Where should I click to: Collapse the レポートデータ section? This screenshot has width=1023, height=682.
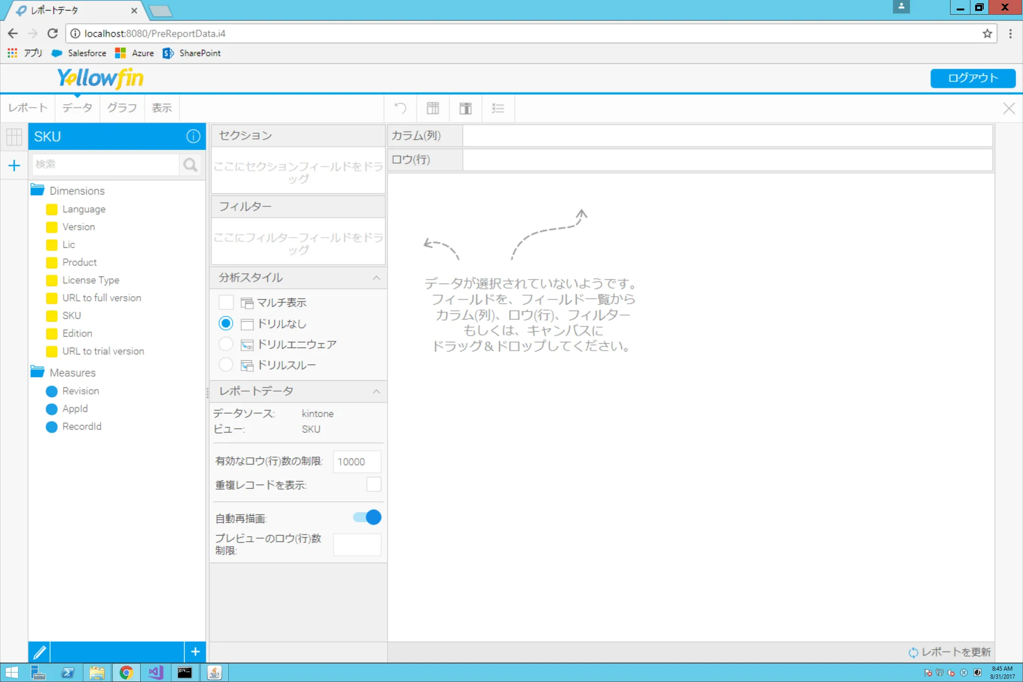point(377,392)
